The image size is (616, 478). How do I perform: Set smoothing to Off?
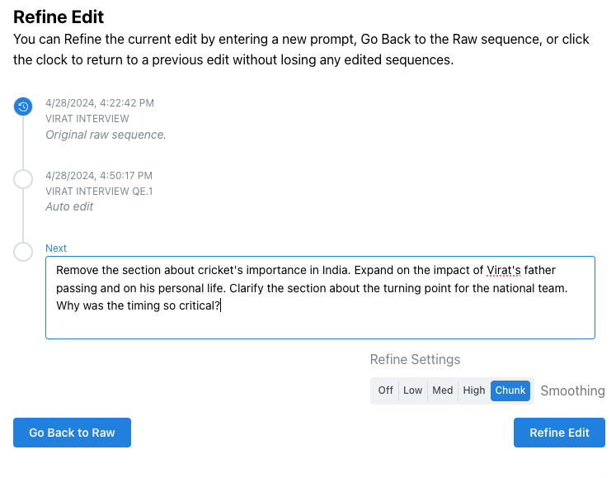pos(385,390)
